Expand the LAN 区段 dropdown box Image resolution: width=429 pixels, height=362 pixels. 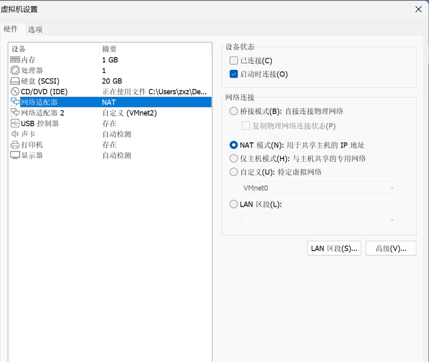(x=320, y=220)
